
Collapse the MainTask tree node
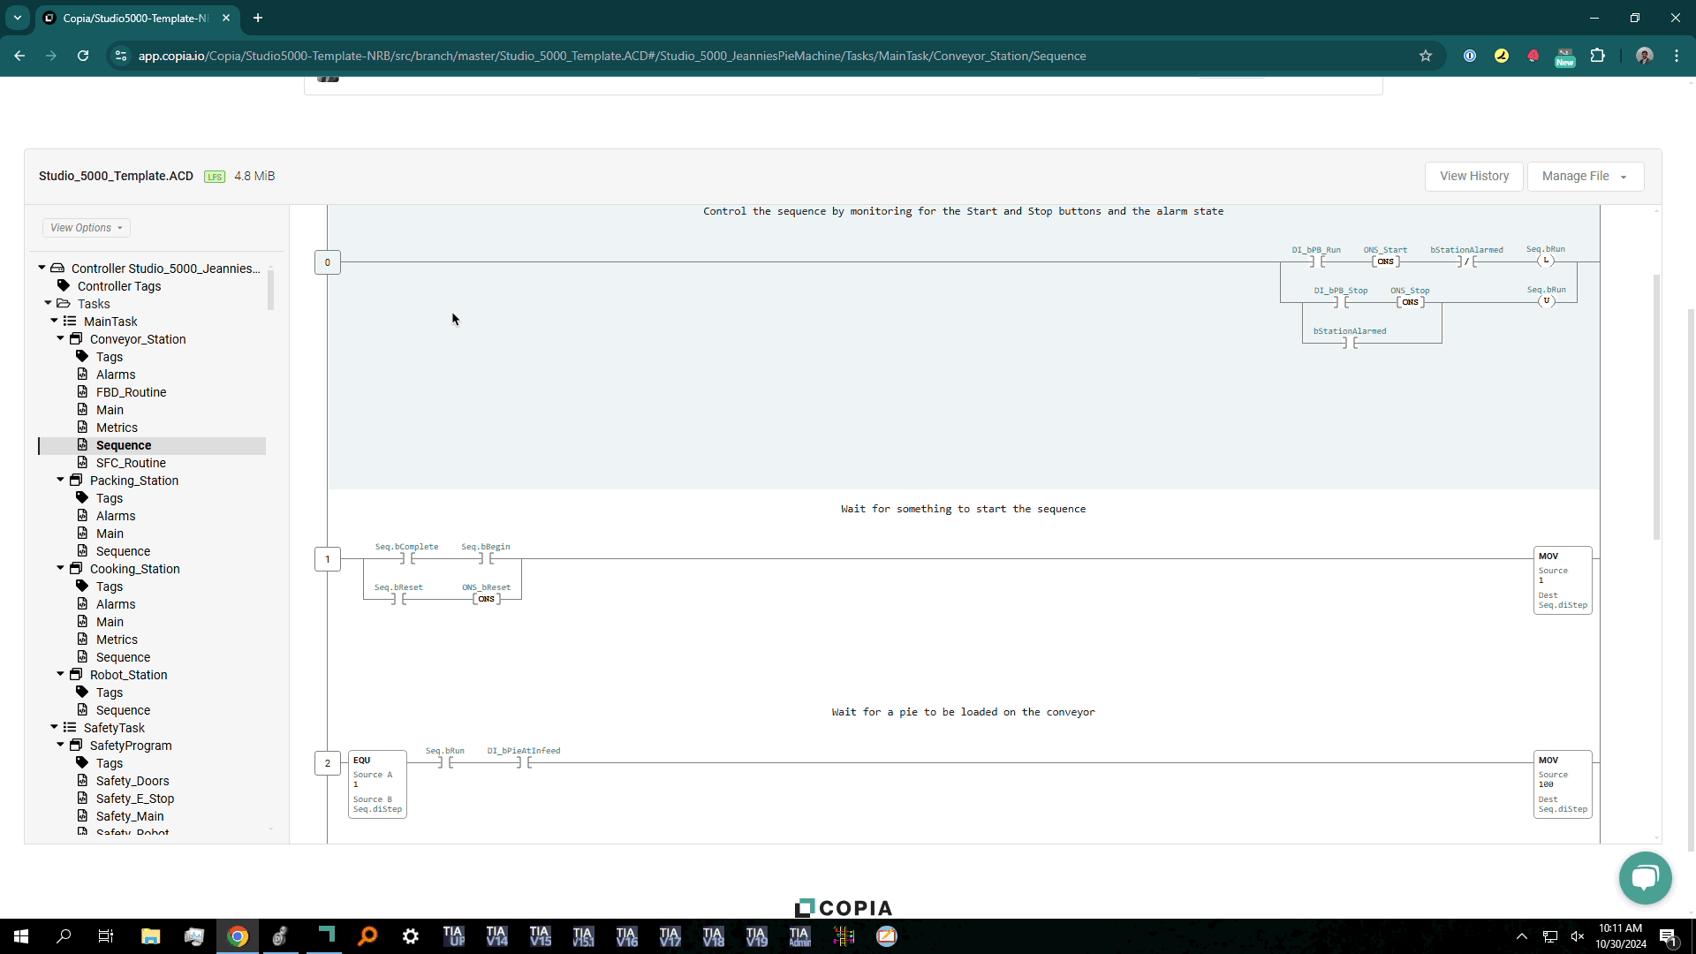click(54, 321)
